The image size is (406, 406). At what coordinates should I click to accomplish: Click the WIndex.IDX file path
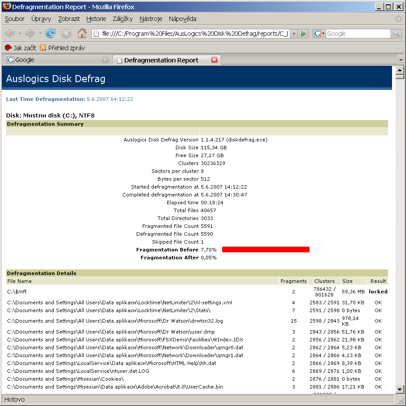(125, 340)
